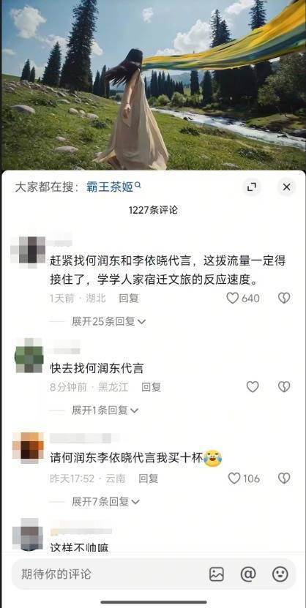Tap the search icon next to 霸王茶姬

click(x=138, y=186)
